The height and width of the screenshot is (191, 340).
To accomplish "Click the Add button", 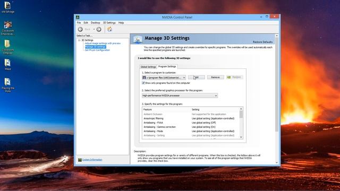I will click(x=197, y=77).
